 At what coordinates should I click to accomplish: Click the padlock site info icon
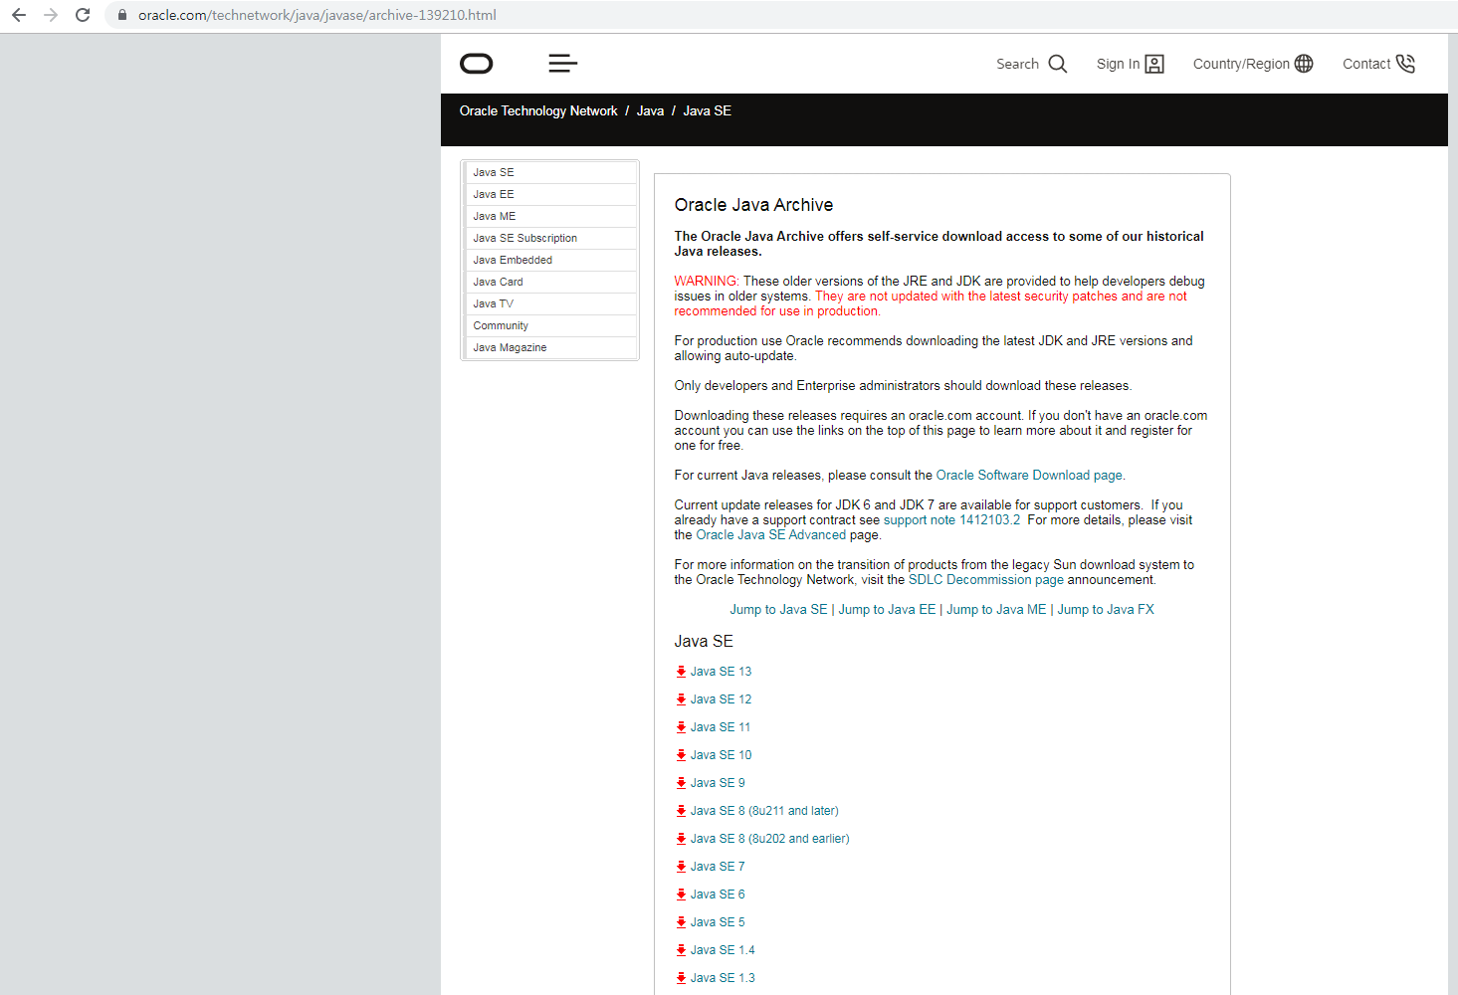122,15
